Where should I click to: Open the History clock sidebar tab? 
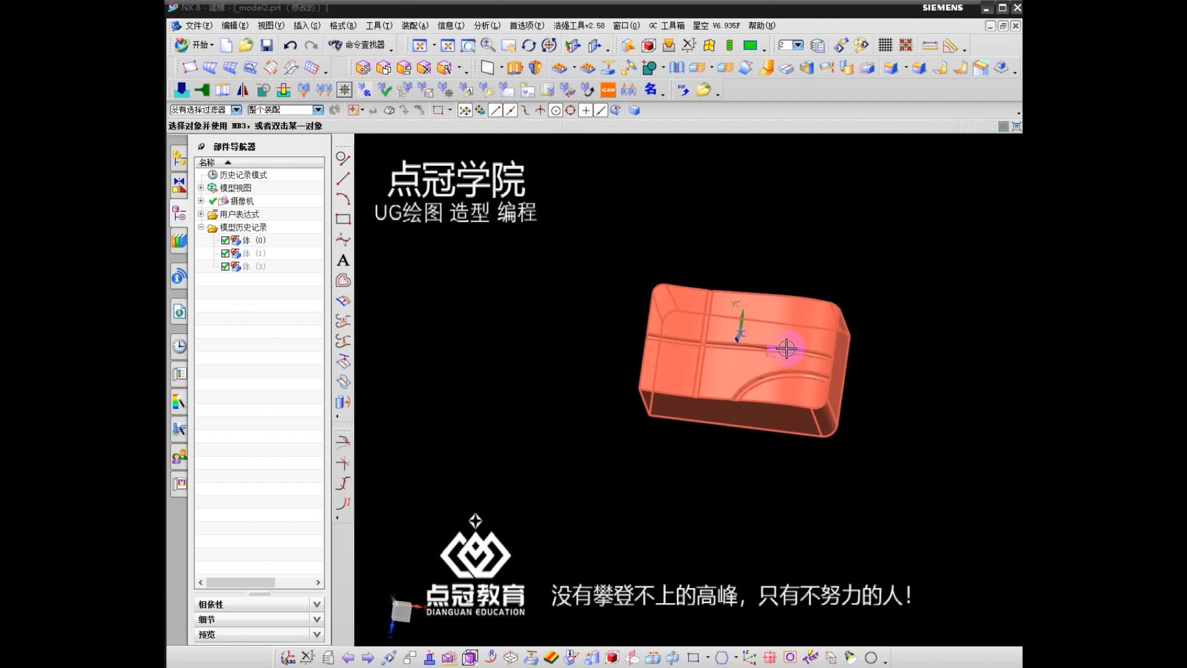point(179,346)
